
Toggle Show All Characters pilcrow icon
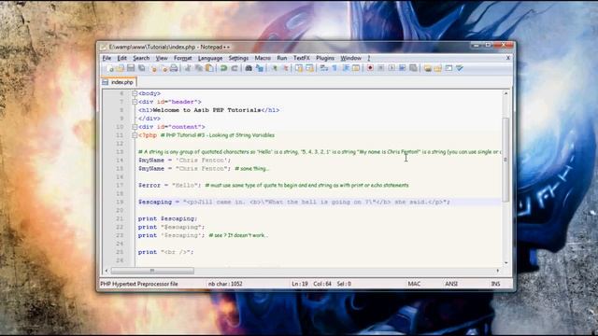click(335, 68)
